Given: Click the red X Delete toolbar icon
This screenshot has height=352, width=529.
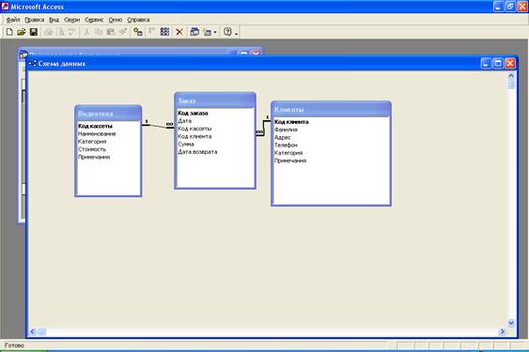Looking at the screenshot, I should 179,32.
